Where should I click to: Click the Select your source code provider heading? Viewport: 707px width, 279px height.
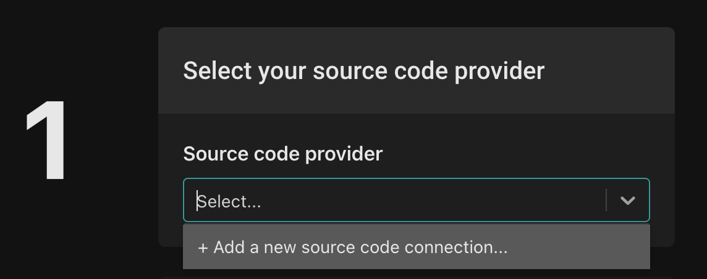point(363,71)
